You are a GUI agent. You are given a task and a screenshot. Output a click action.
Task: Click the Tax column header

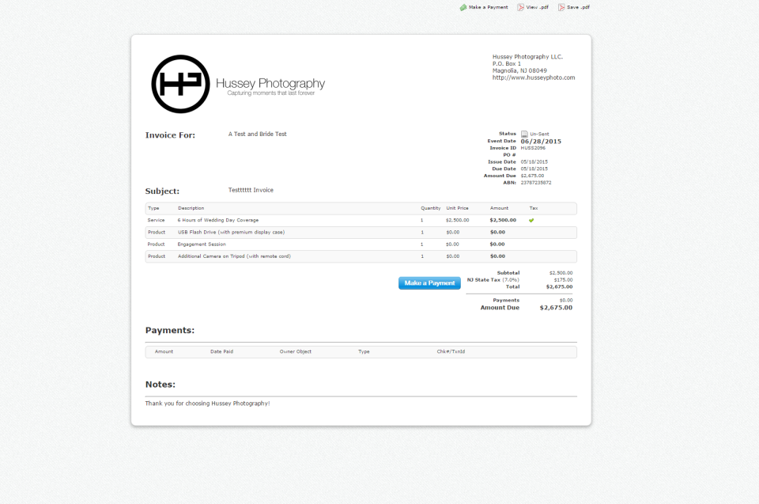pyautogui.click(x=534, y=208)
